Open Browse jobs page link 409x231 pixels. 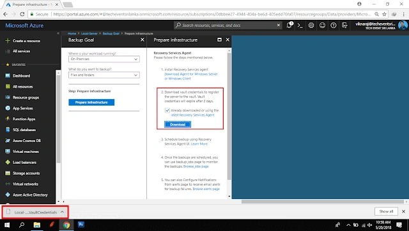point(196,166)
